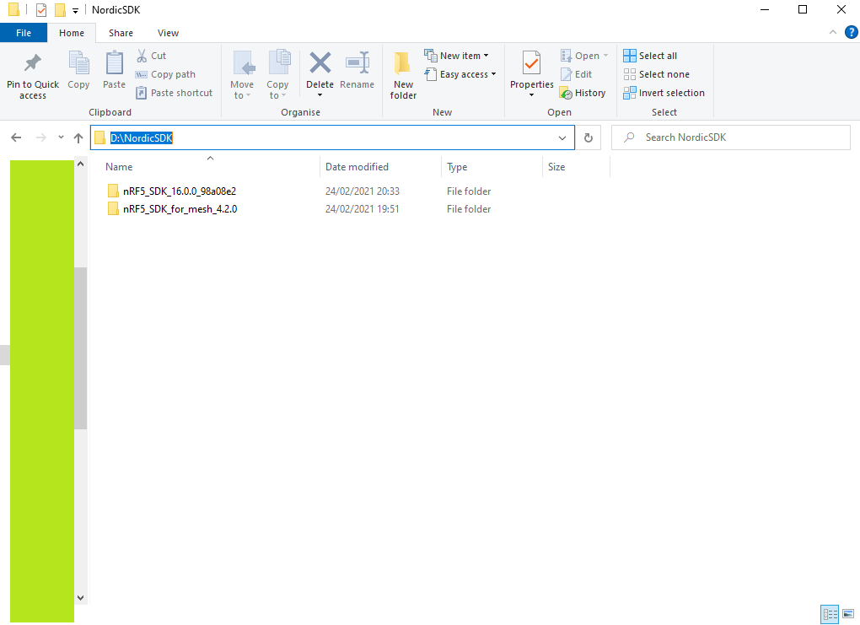Click the date 24/02/2021 19:51
The height and width of the screenshot is (625, 860).
point(362,209)
